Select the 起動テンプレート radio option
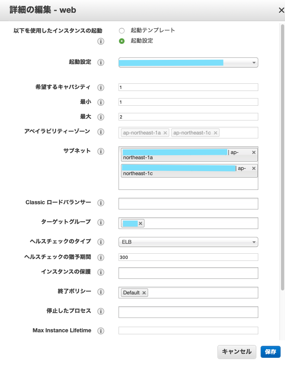The height and width of the screenshot is (367, 285). point(122,31)
